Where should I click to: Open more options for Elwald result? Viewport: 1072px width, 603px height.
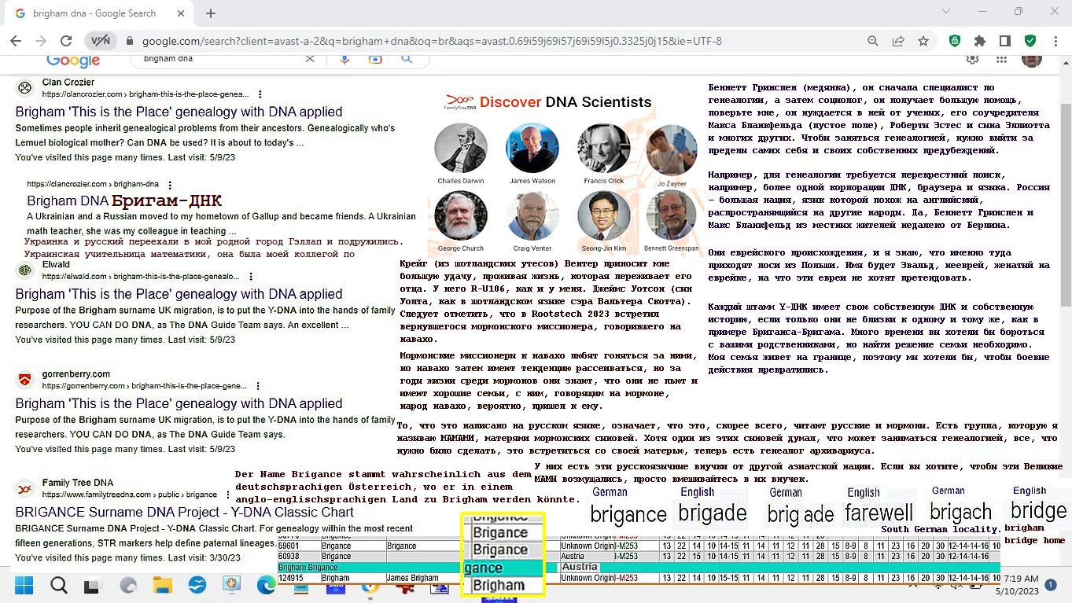[x=251, y=277]
